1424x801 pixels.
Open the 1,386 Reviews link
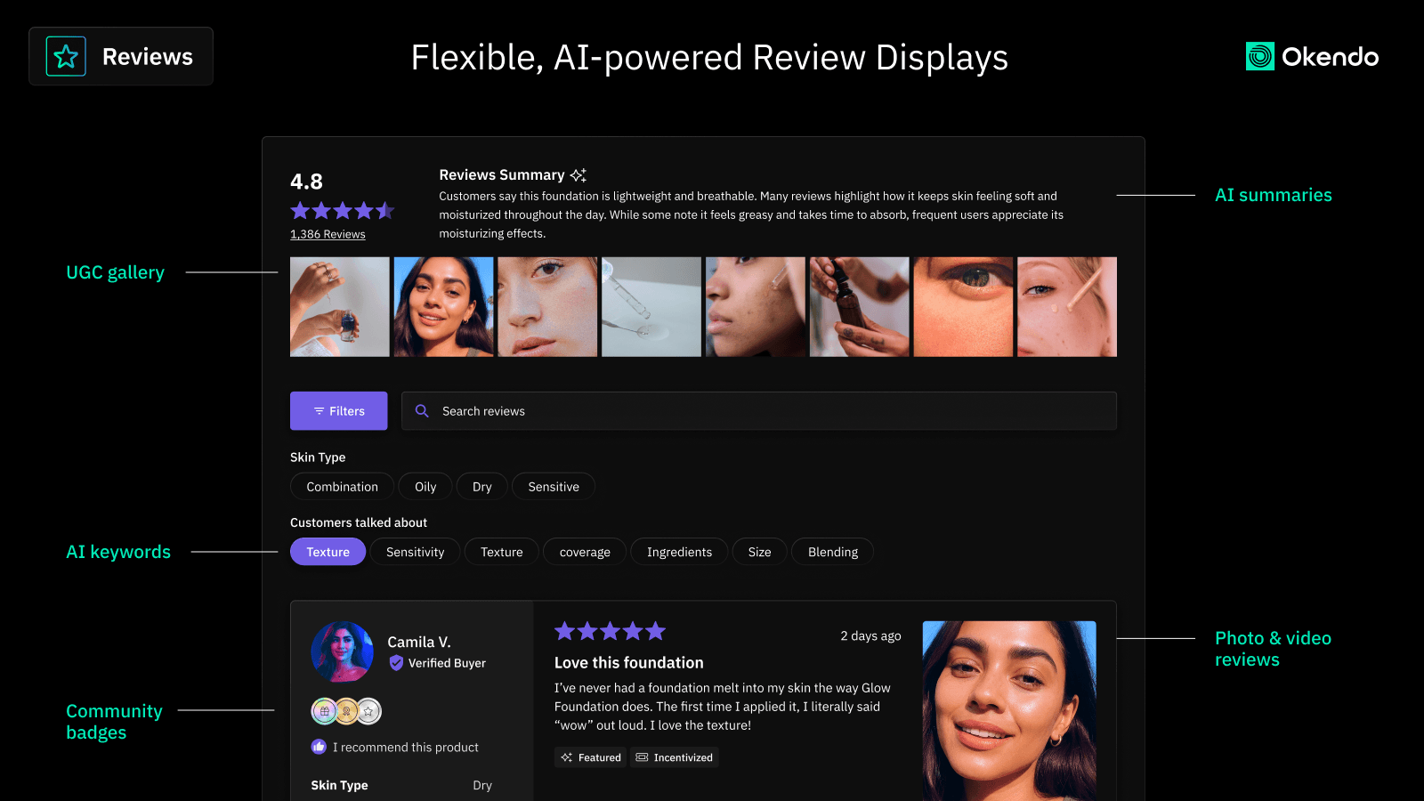(328, 234)
